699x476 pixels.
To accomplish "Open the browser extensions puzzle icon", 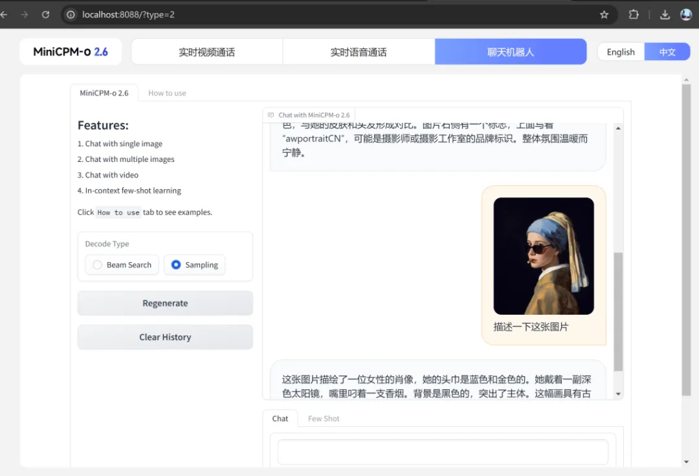I will tap(633, 15).
